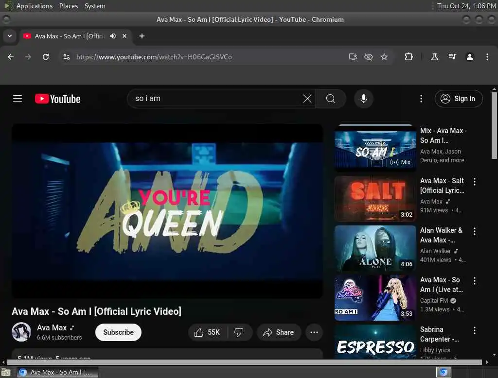Image resolution: width=498 pixels, height=378 pixels.
Task: Open Applications menu
Action: coord(35,6)
